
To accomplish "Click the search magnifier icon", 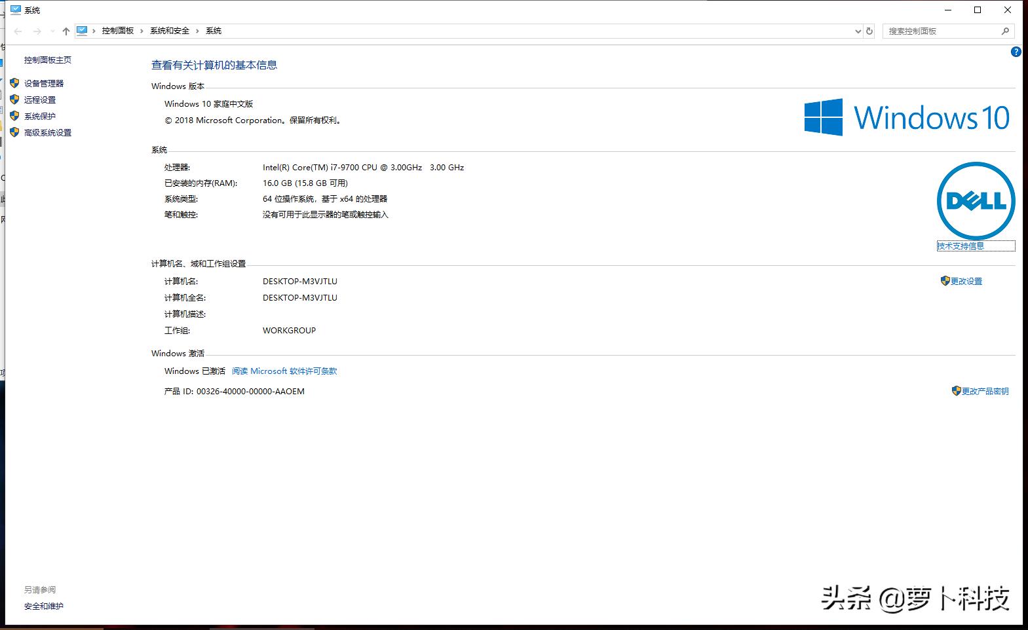I will [x=1006, y=31].
